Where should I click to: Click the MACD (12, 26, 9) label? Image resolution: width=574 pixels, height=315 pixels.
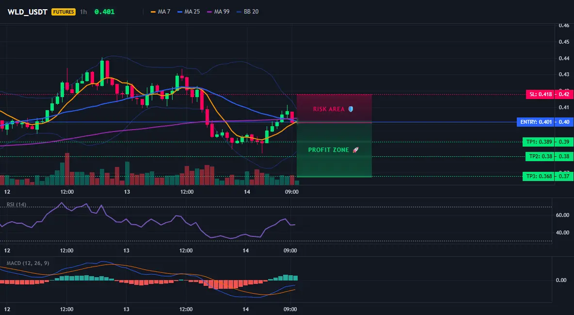[28, 263]
